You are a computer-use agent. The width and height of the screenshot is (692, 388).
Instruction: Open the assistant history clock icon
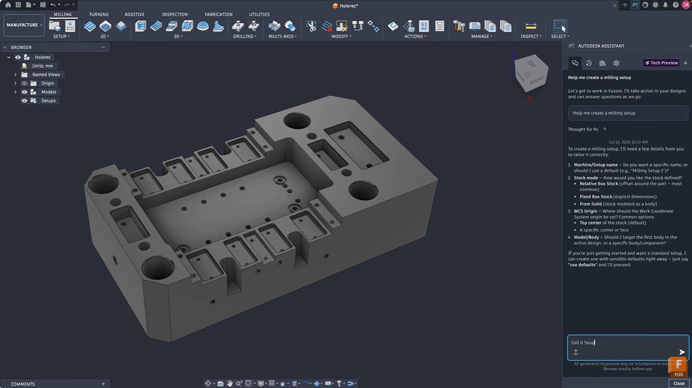pyautogui.click(x=589, y=63)
